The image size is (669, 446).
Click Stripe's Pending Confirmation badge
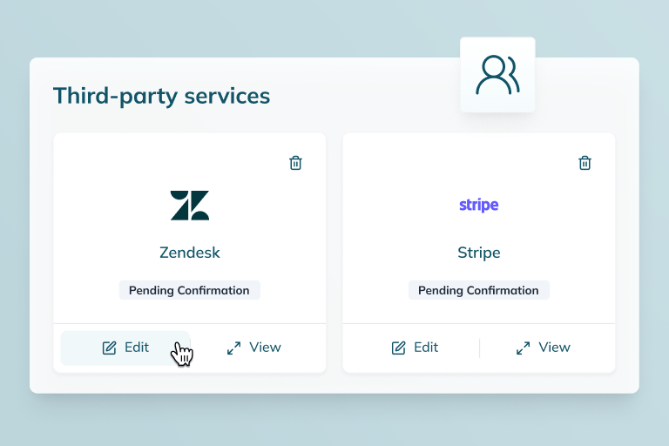click(x=479, y=290)
